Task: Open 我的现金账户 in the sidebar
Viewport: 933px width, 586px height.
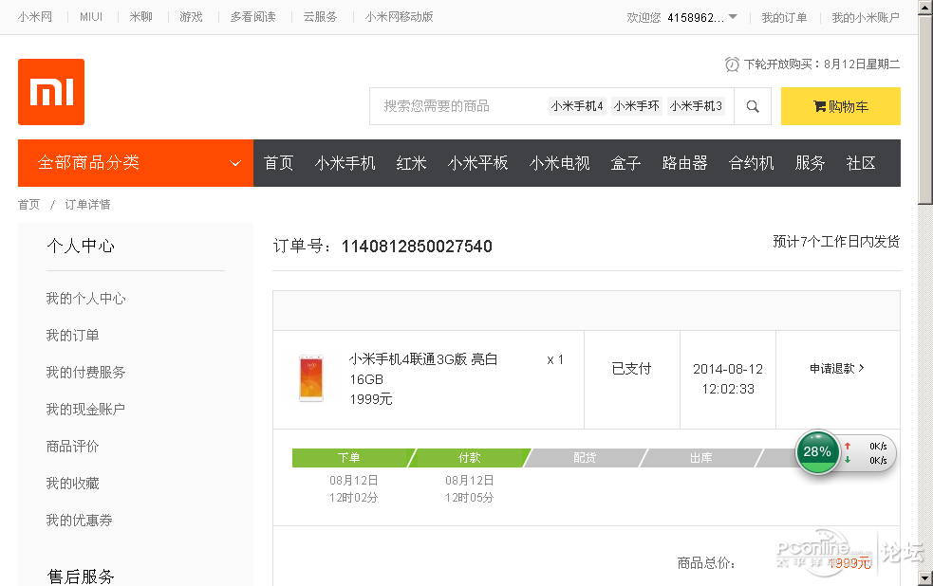Action: click(85, 409)
